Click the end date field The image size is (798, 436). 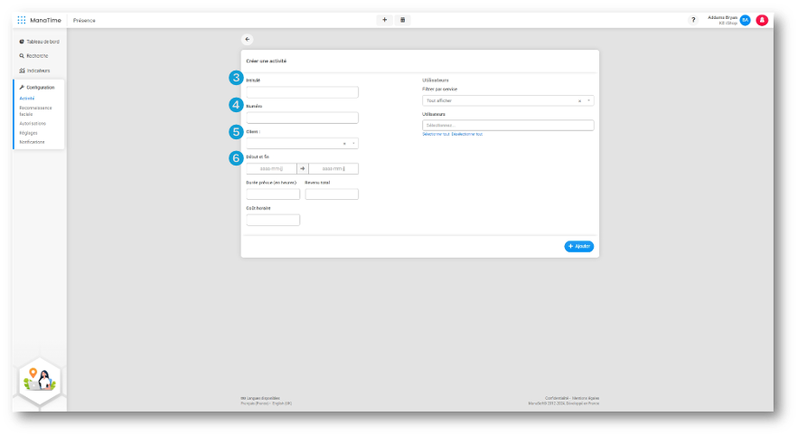(333, 168)
